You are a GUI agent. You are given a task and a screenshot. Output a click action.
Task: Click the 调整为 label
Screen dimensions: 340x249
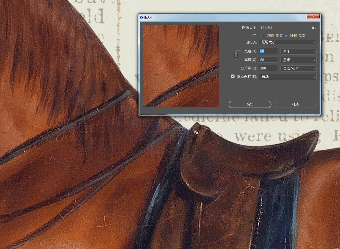point(251,42)
